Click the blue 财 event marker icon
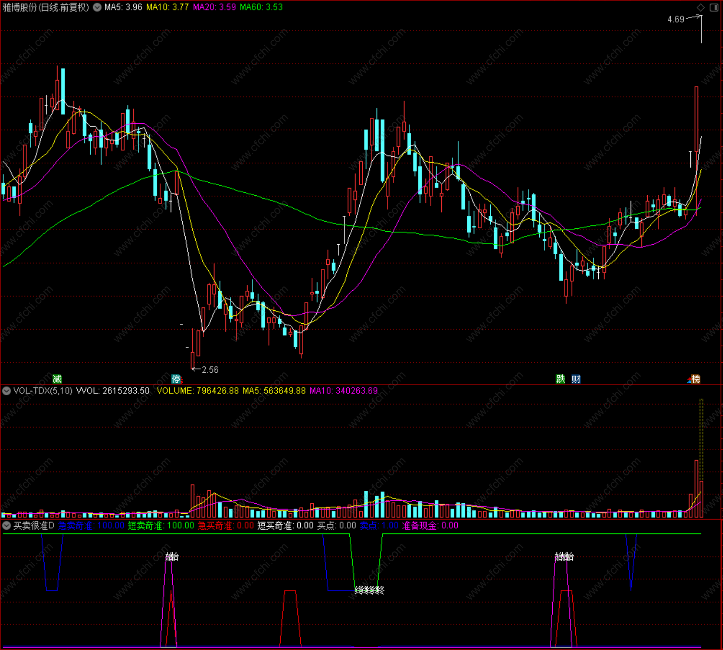723x650 pixels. tap(576, 379)
